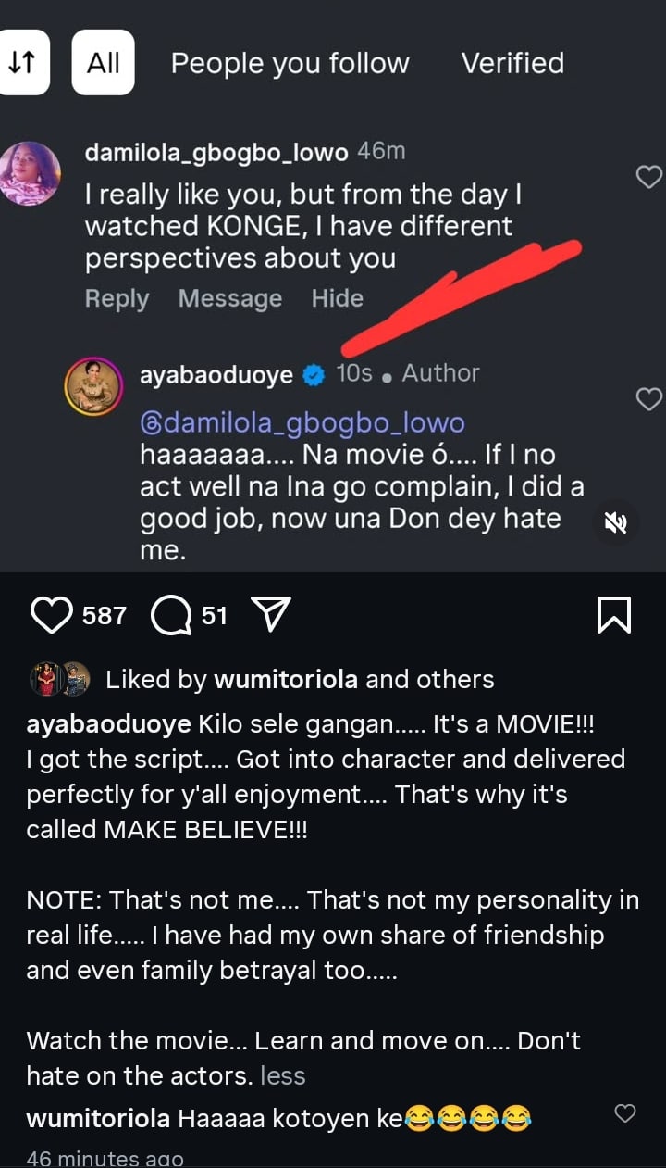Open the @damilola_gbogbo_lowo mention link
The width and height of the screenshot is (666, 1168).
(x=302, y=423)
